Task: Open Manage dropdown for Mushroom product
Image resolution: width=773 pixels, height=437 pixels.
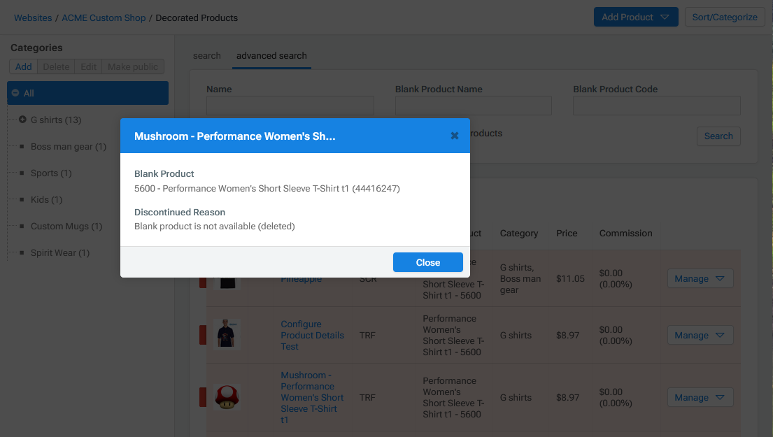Action: [x=700, y=397]
